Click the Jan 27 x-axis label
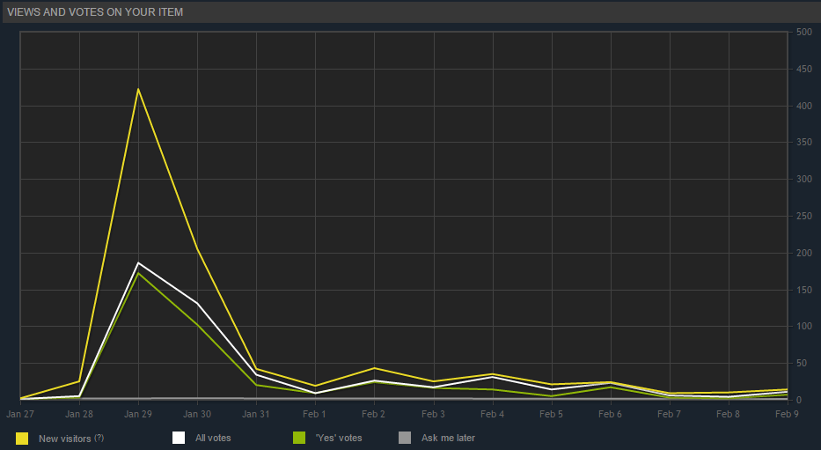Image resolution: width=821 pixels, height=450 pixels. 20,414
